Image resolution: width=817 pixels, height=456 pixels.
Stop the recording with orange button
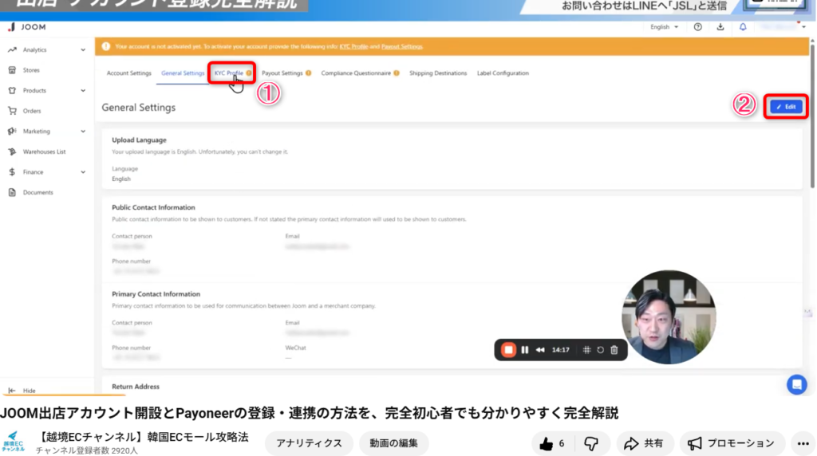[507, 350]
